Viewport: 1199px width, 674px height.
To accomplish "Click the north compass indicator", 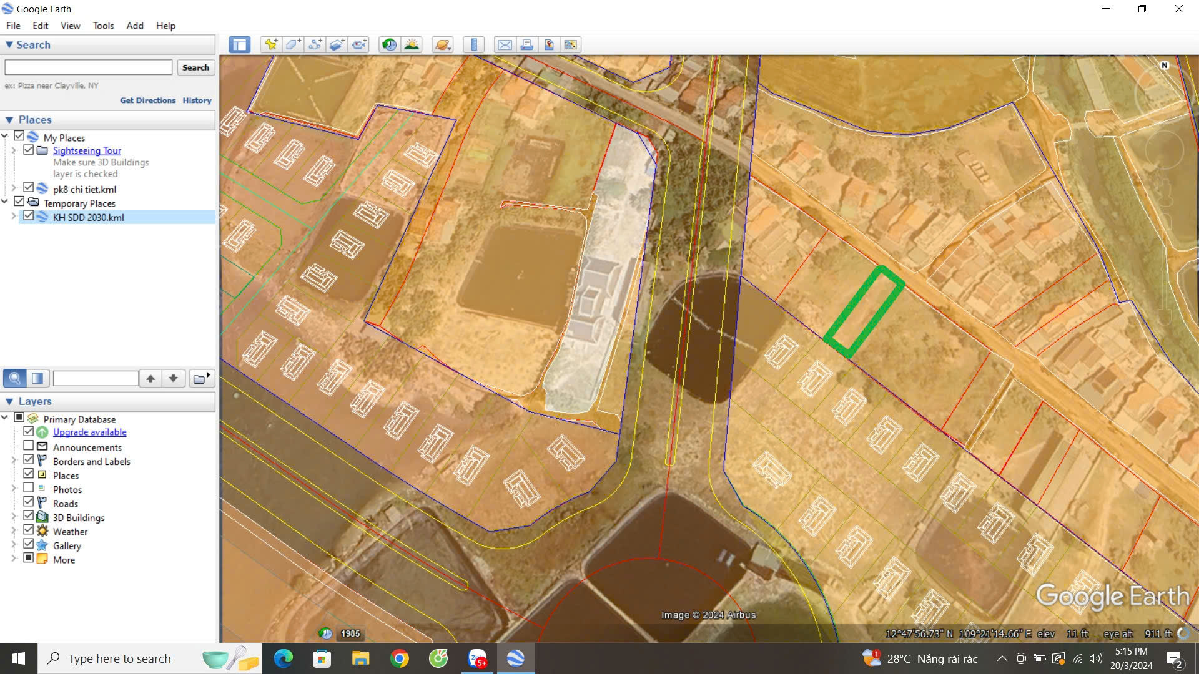I will pos(1164,65).
